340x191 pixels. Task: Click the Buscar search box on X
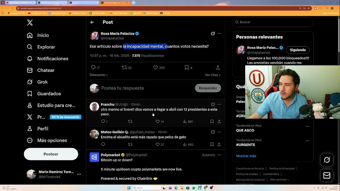pos(273,22)
